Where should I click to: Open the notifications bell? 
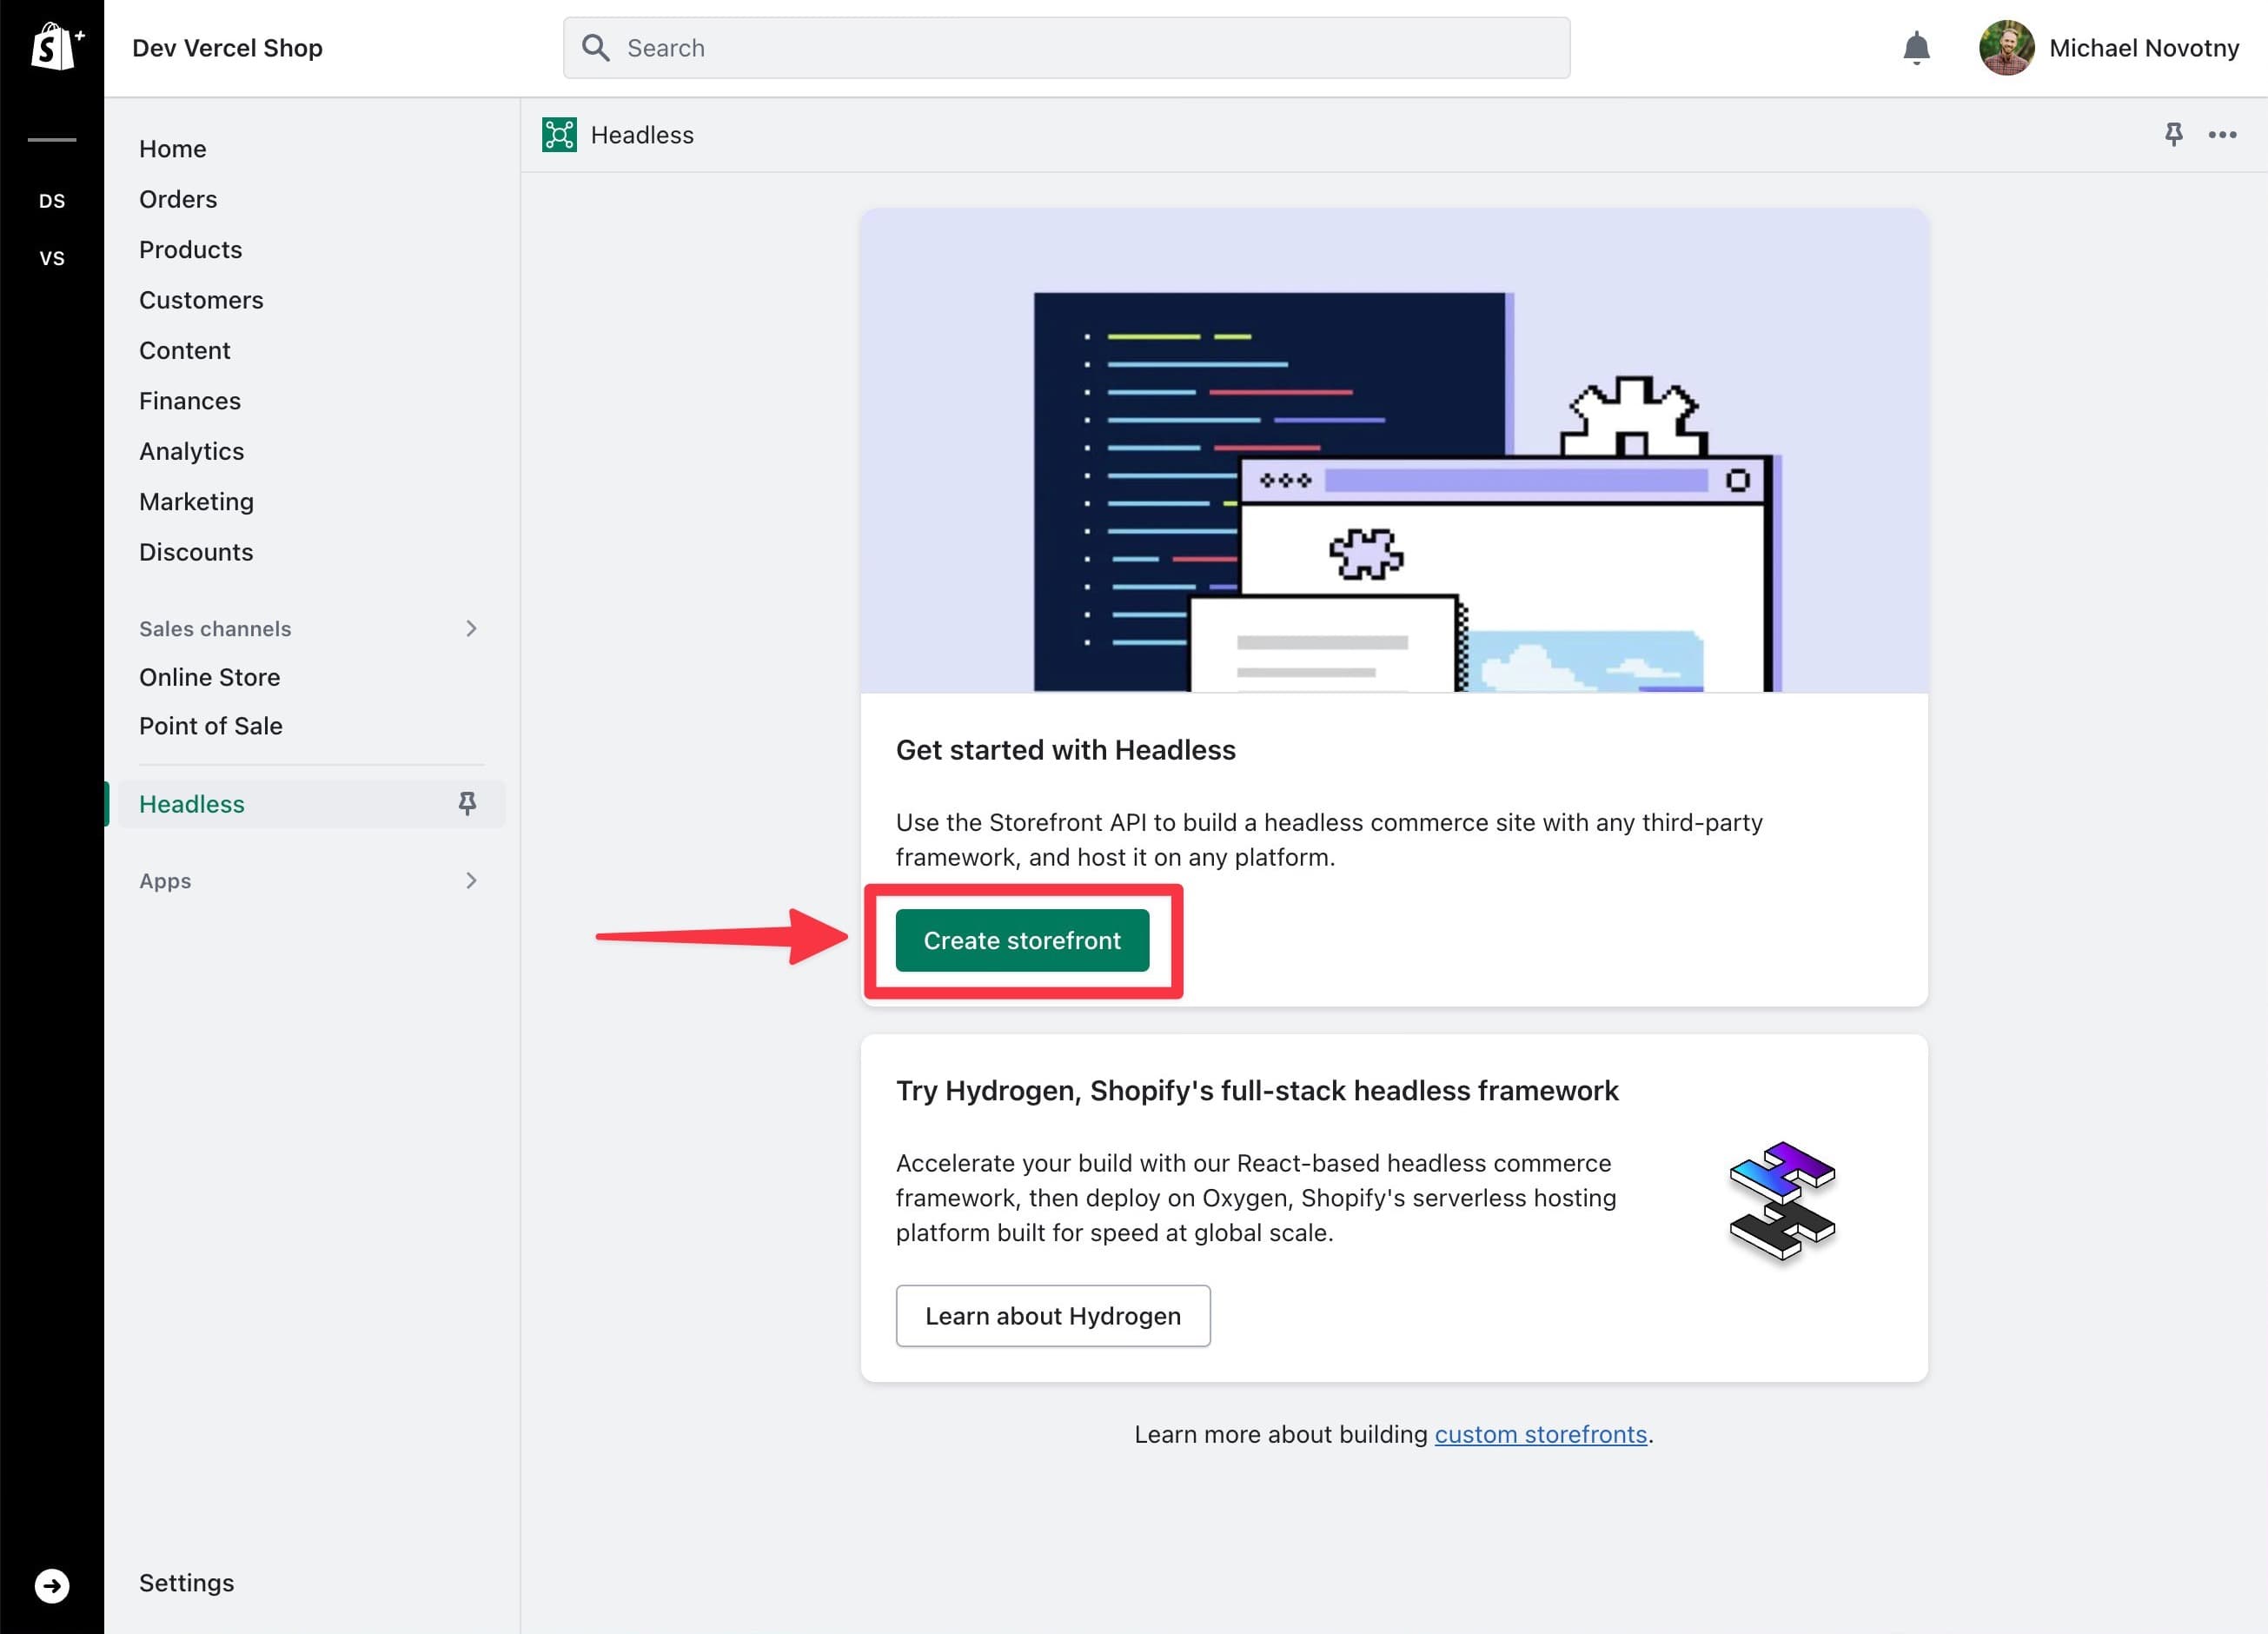pos(1916,48)
